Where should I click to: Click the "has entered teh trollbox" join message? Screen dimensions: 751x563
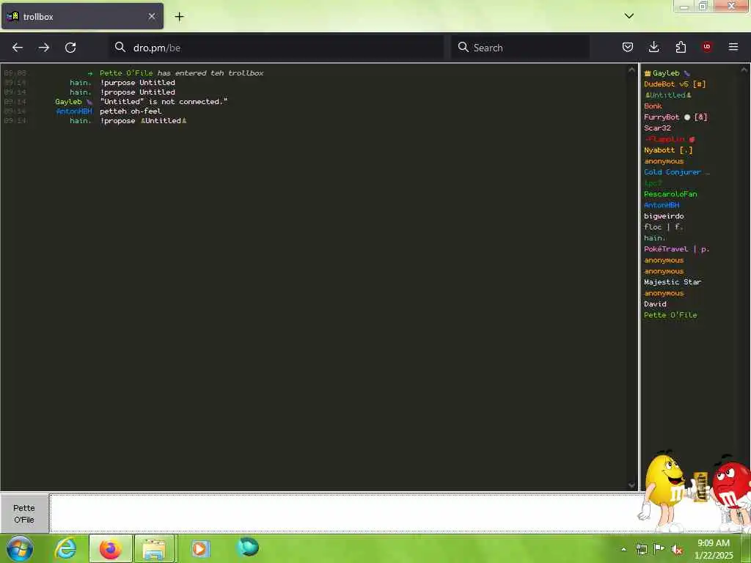click(210, 73)
